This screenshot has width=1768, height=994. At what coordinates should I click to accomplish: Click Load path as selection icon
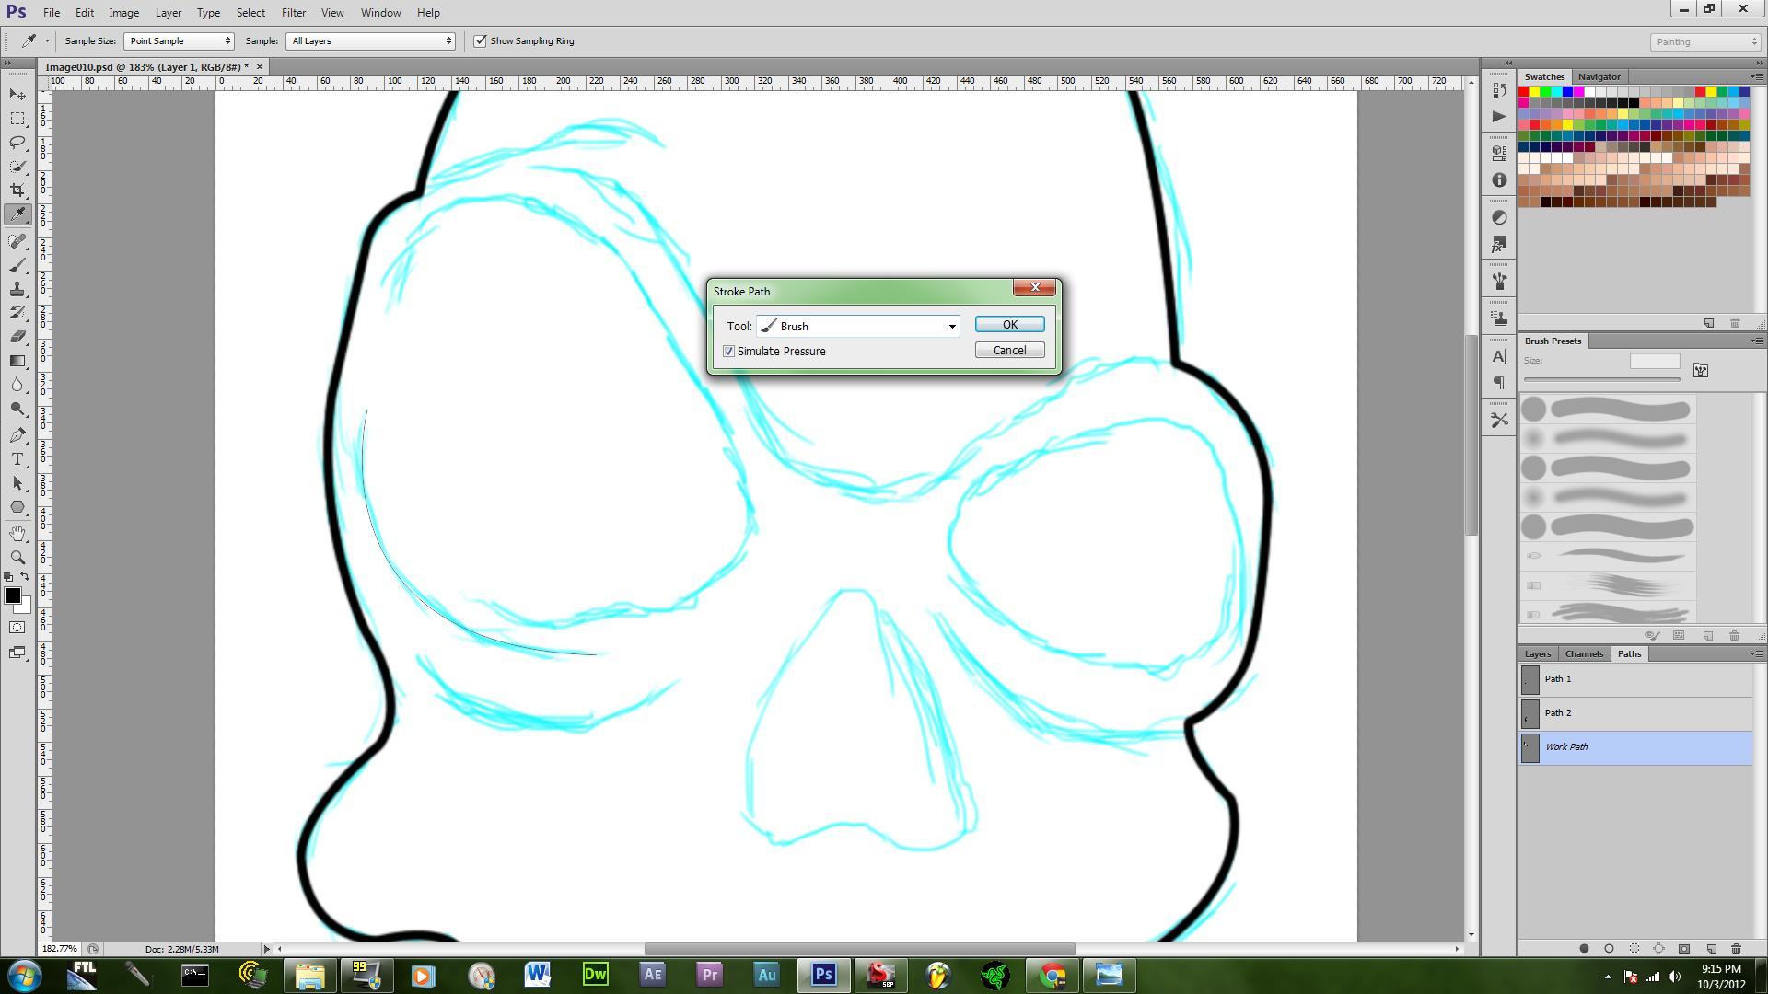(1634, 948)
